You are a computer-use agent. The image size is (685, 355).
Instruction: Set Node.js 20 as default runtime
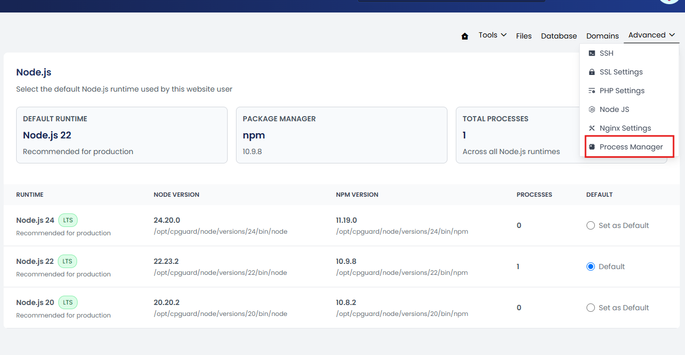point(591,308)
